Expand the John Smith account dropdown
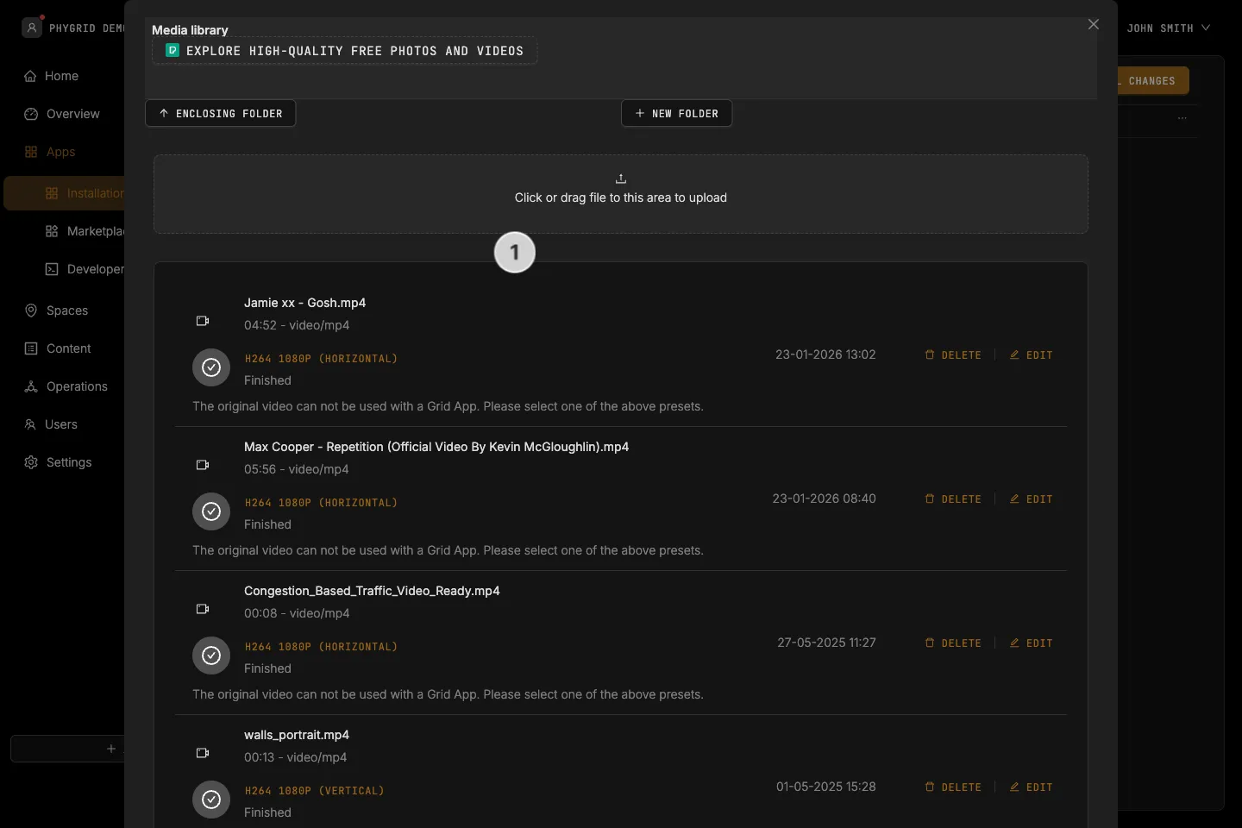1242x828 pixels. click(x=1168, y=28)
